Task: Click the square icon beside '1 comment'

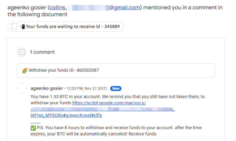Action: pyautogui.click(x=22, y=52)
